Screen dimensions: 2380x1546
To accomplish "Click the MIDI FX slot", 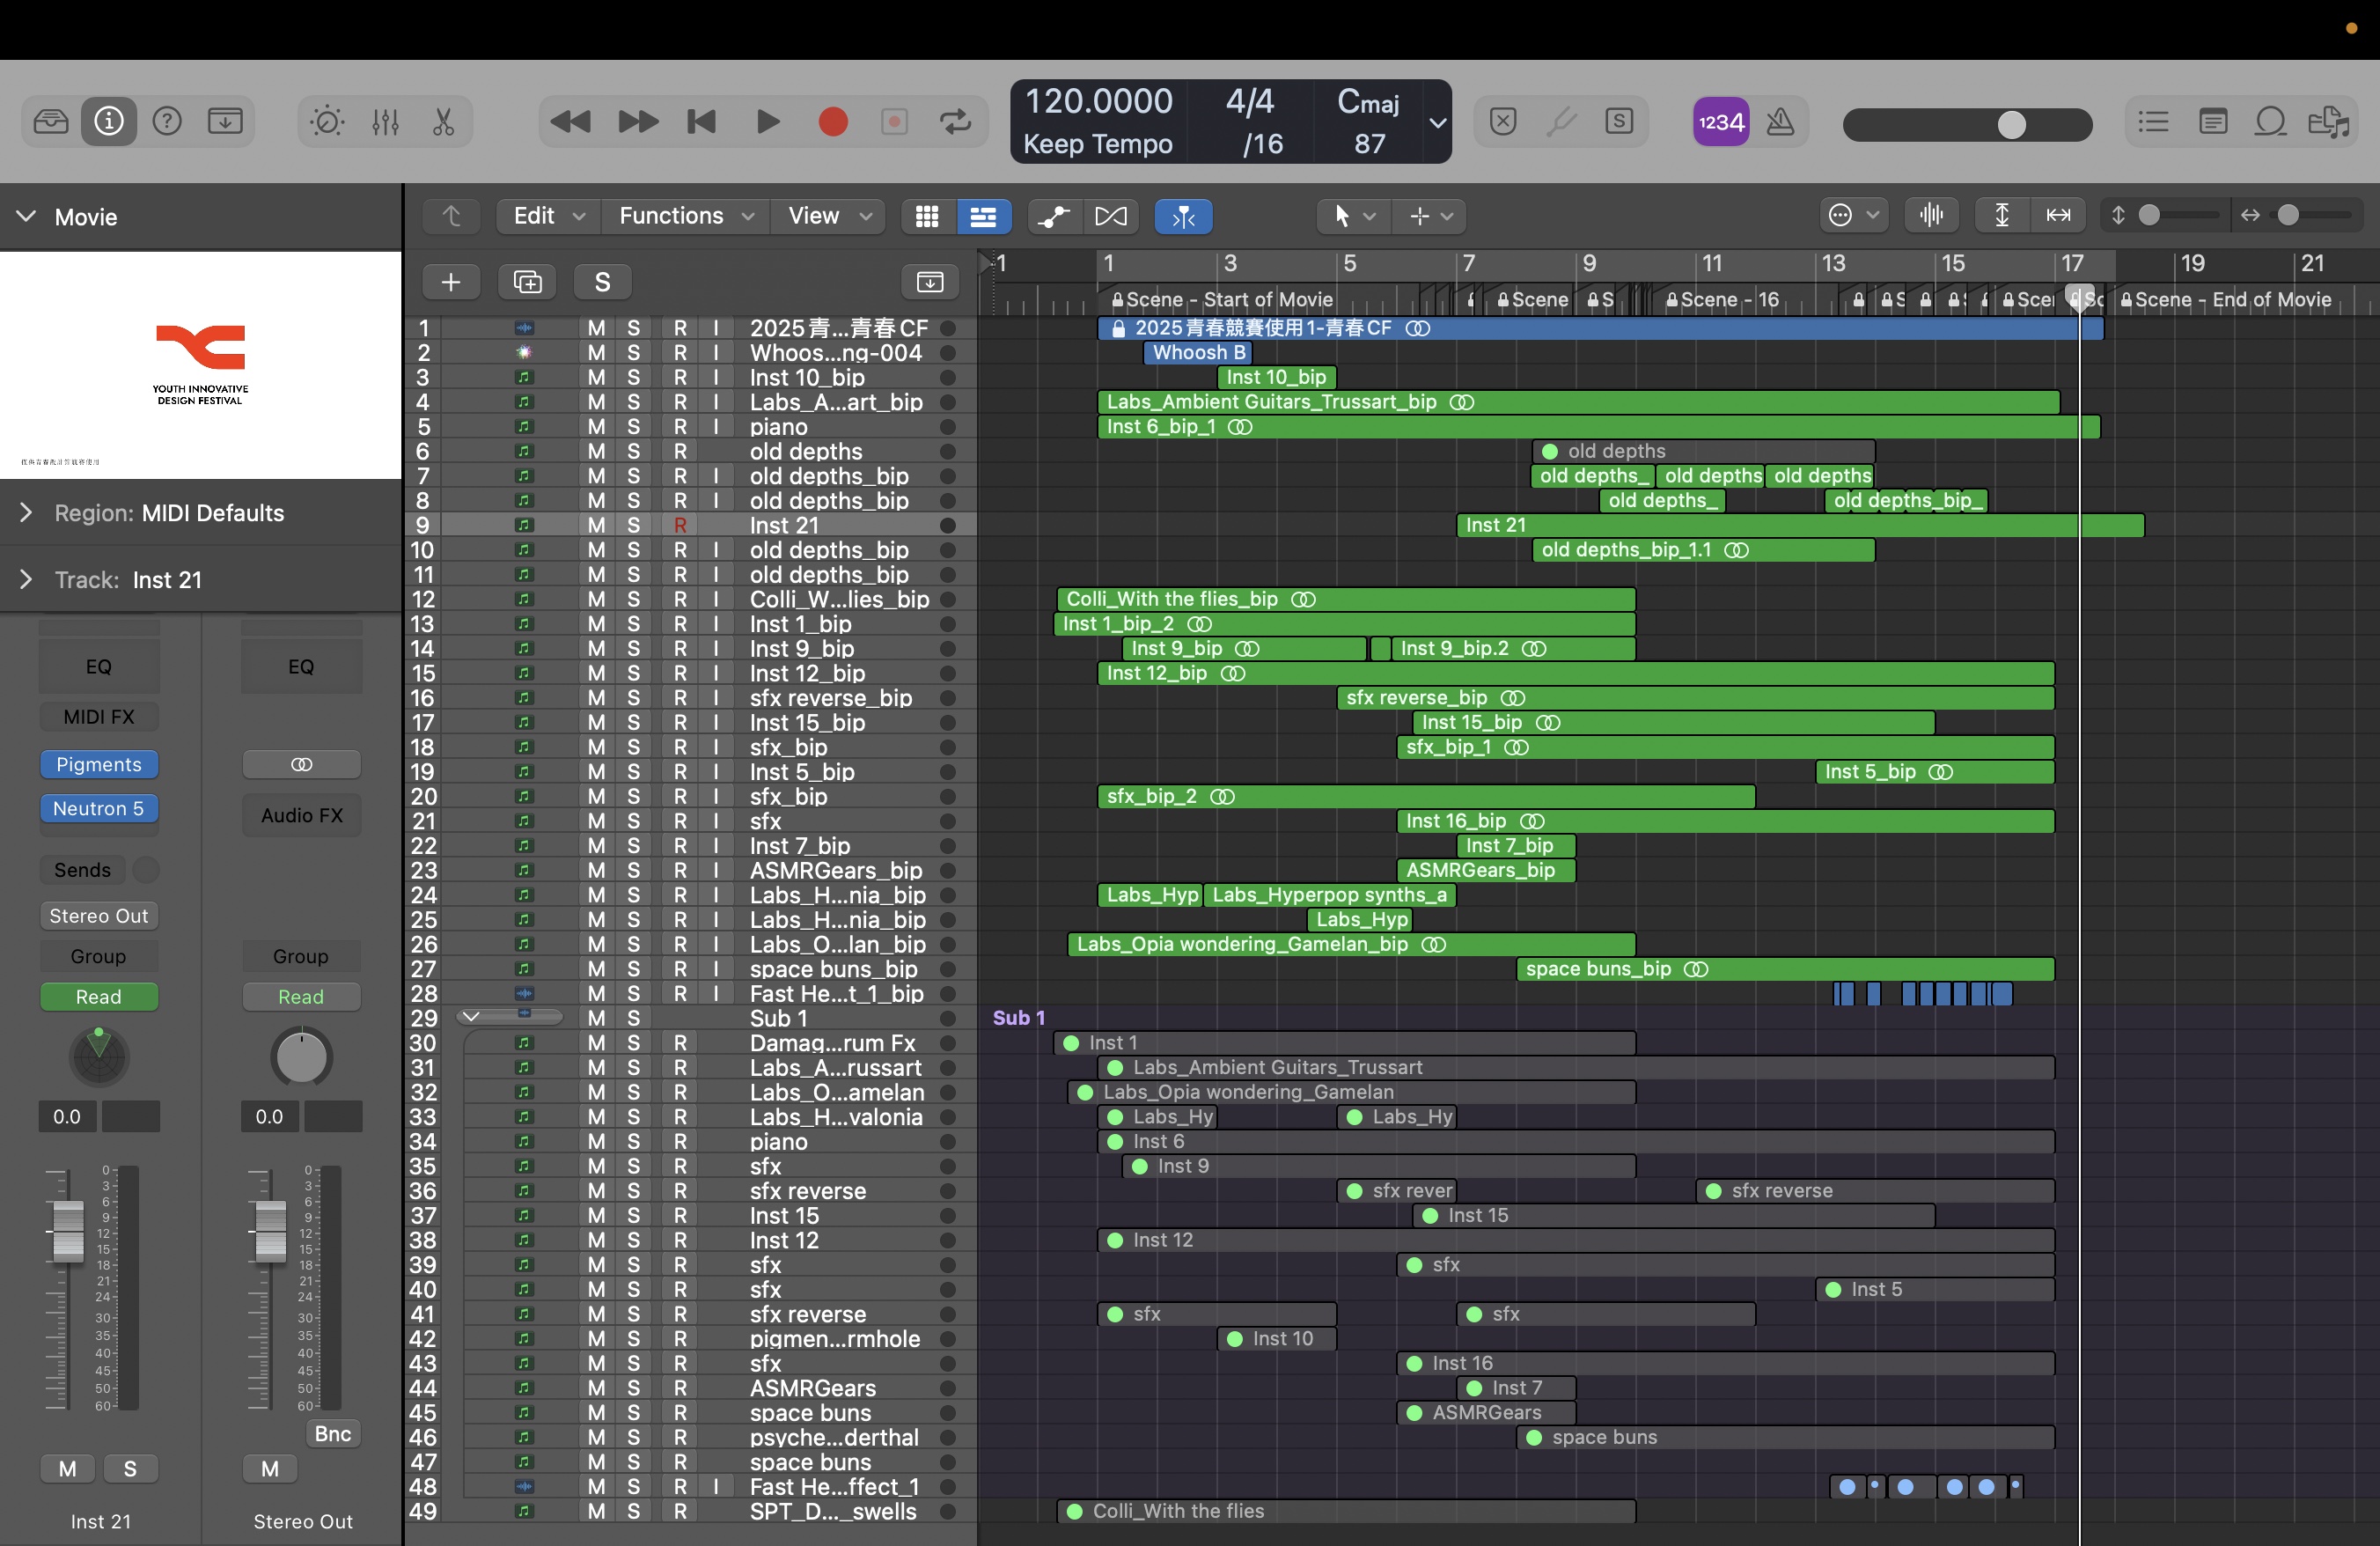I will pyautogui.click(x=99, y=716).
